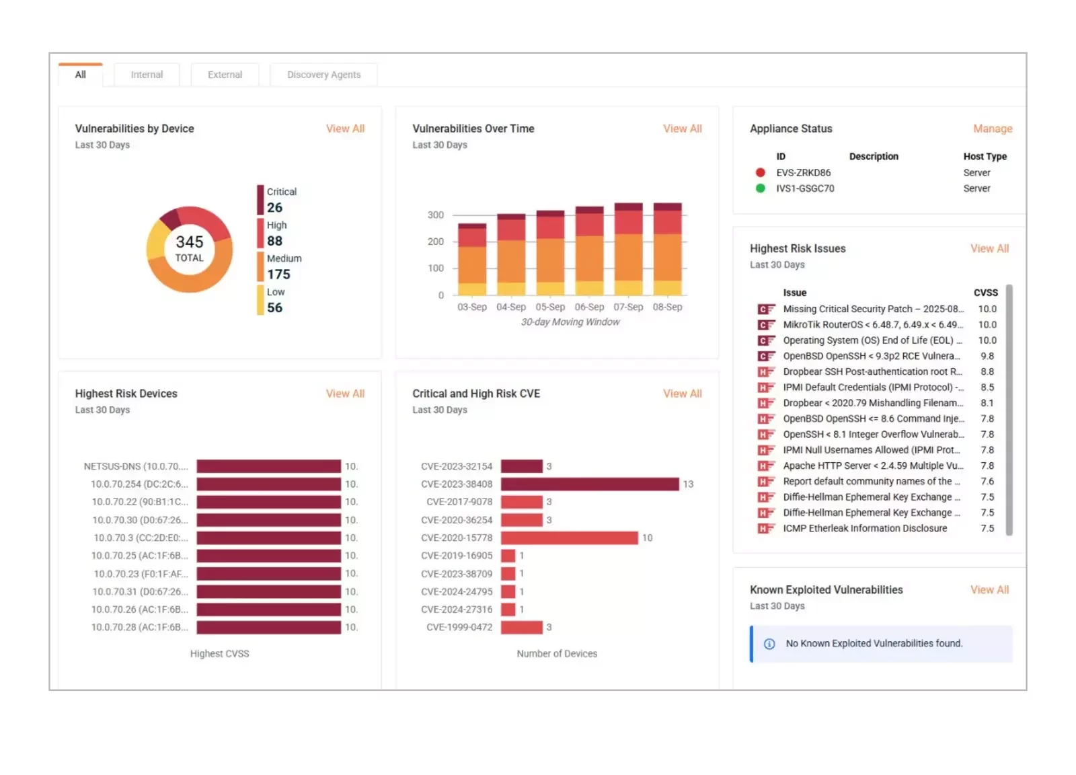This screenshot has width=1076, height=775.
Task: Open View All for Highest Risk Issues
Action: point(989,248)
